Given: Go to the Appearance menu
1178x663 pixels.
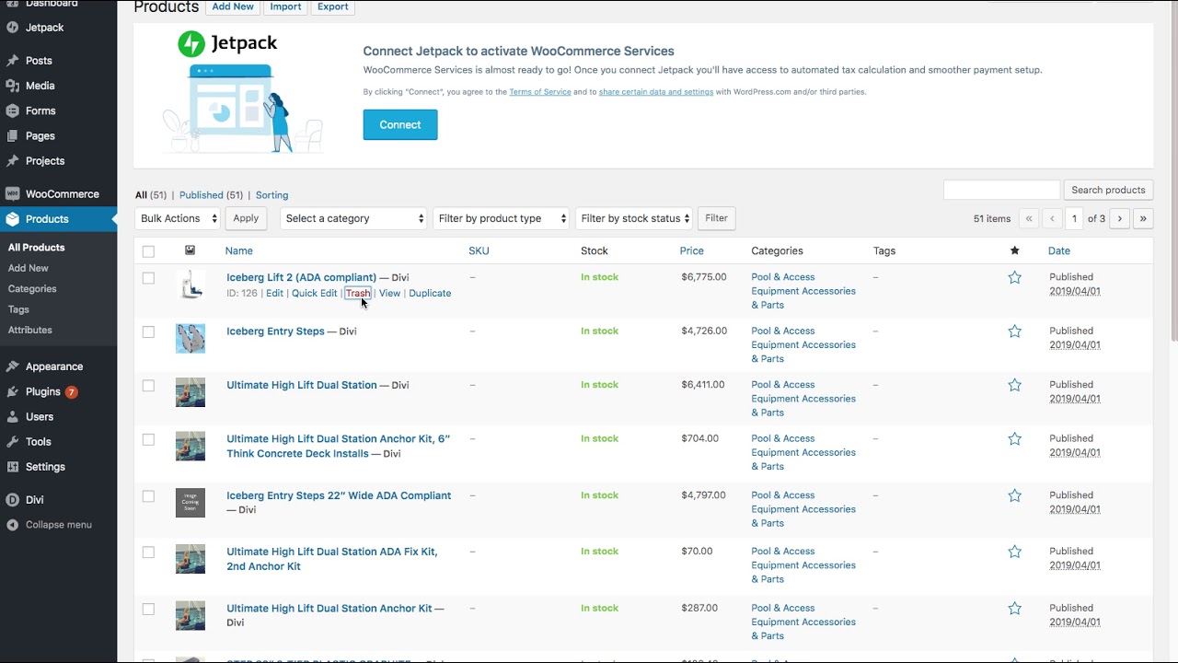Looking at the screenshot, I should pyautogui.click(x=53, y=366).
